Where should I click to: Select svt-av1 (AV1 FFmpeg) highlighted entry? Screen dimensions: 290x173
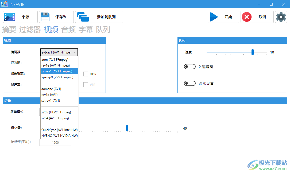coord(59,71)
